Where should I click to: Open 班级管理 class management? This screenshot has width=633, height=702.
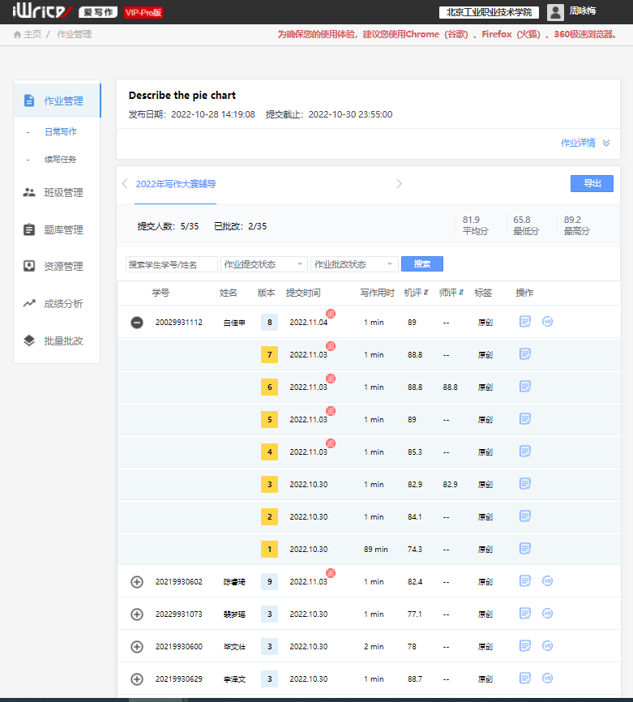tap(63, 193)
